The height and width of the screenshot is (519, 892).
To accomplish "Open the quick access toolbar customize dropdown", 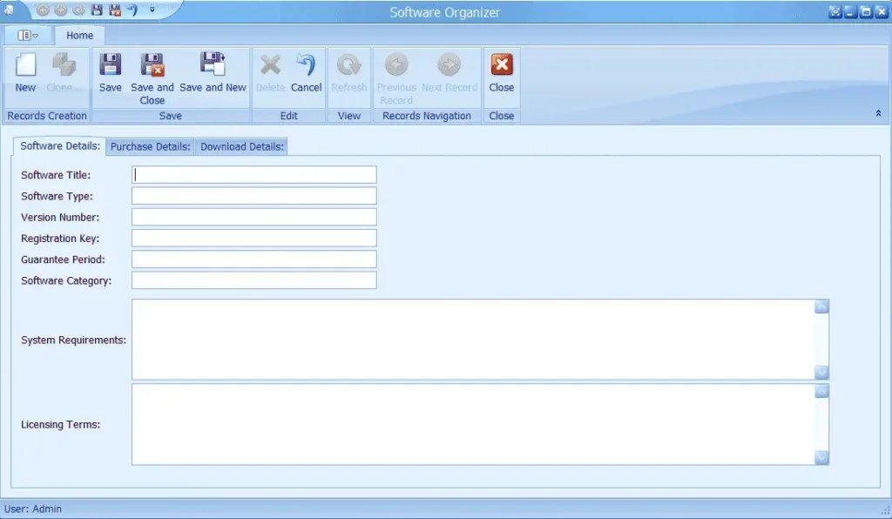I will [x=152, y=10].
